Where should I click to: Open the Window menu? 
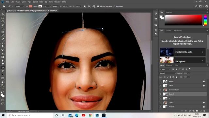click(x=57, y=2)
